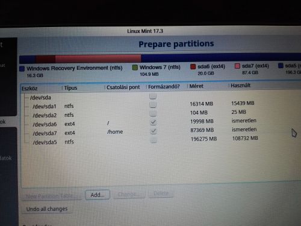301x226 pixels.
Task: Sort by Típus column header
Action: tap(83, 88)
